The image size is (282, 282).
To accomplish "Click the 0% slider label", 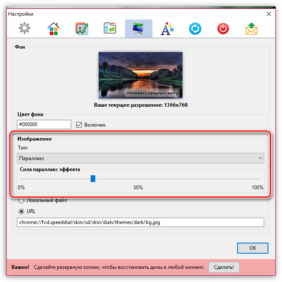I will [21, 188].
